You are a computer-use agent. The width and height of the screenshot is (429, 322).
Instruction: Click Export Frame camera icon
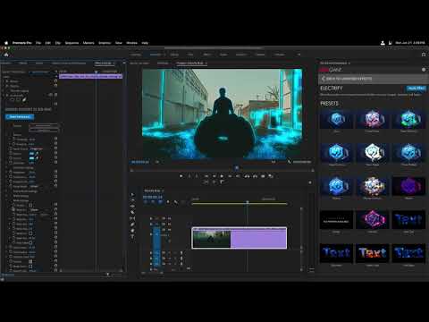coord(263,176)
